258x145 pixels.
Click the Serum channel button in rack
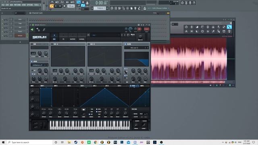20,36
